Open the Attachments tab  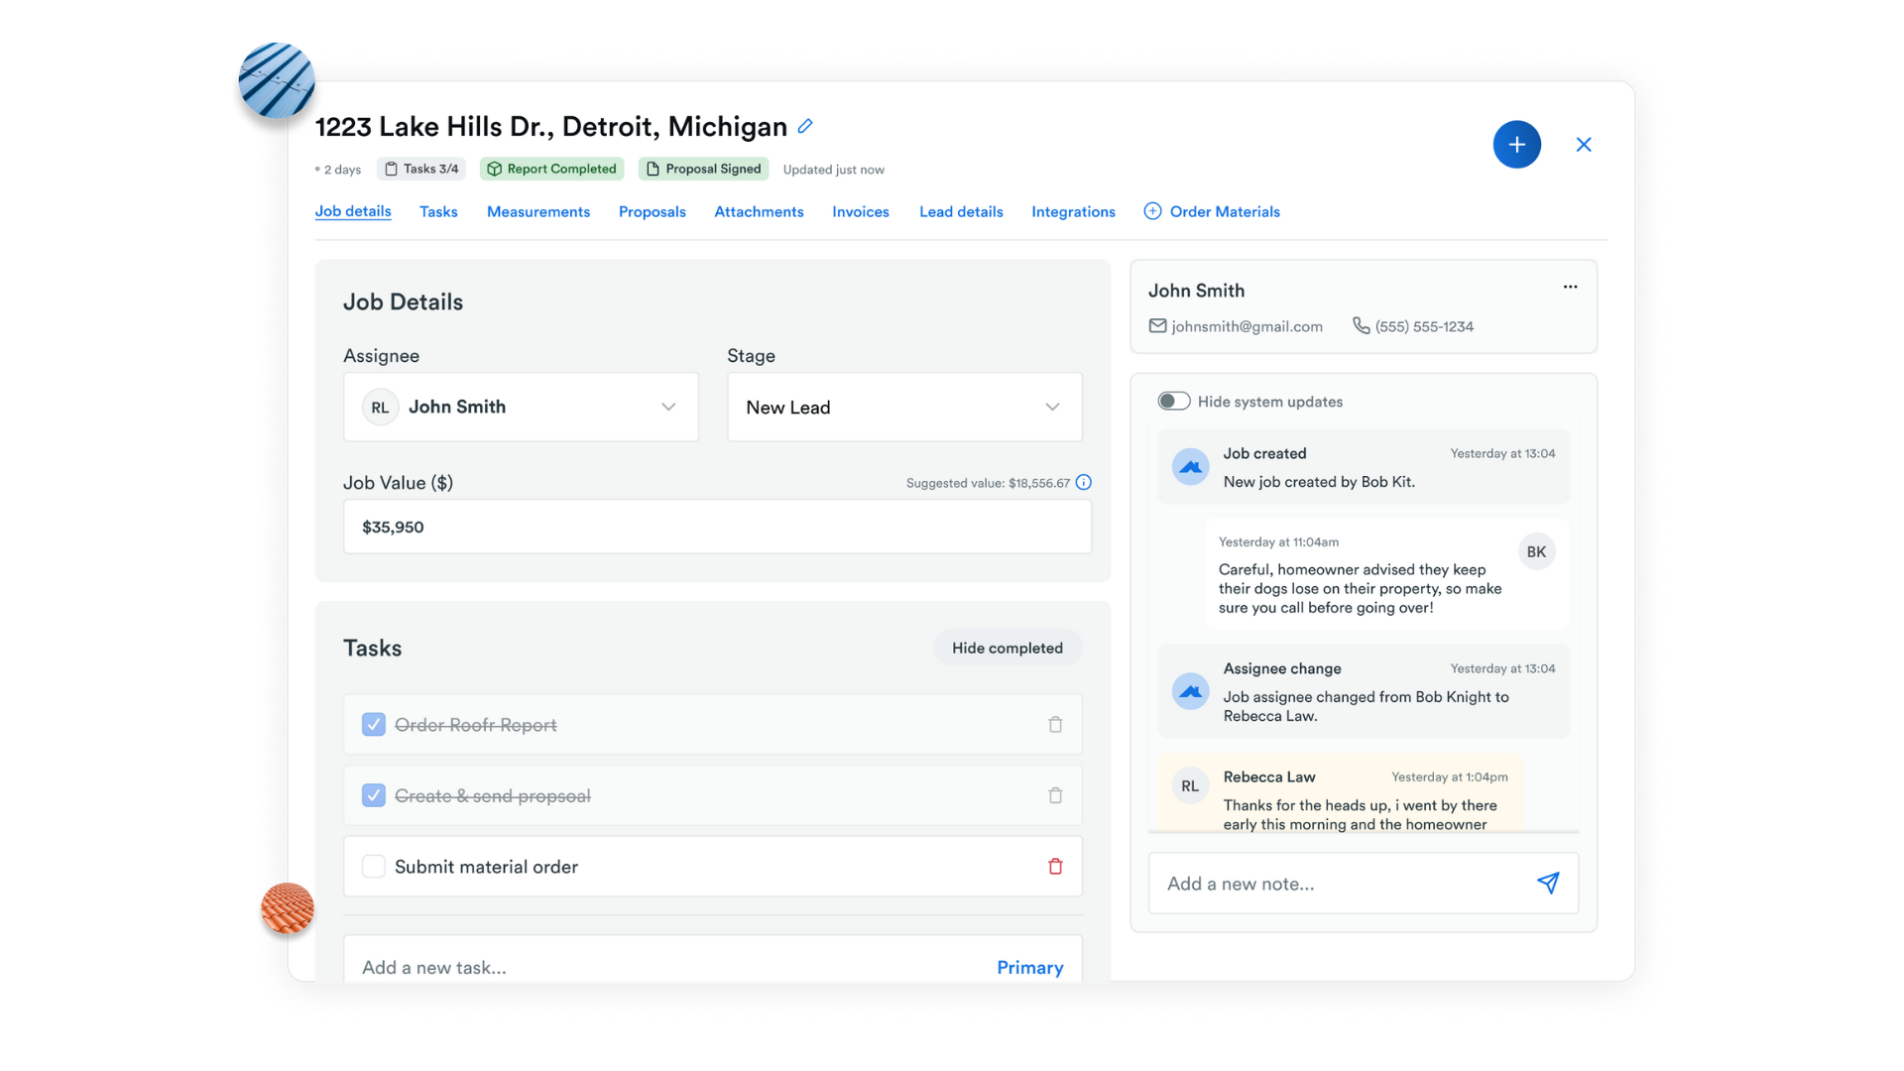759,212
